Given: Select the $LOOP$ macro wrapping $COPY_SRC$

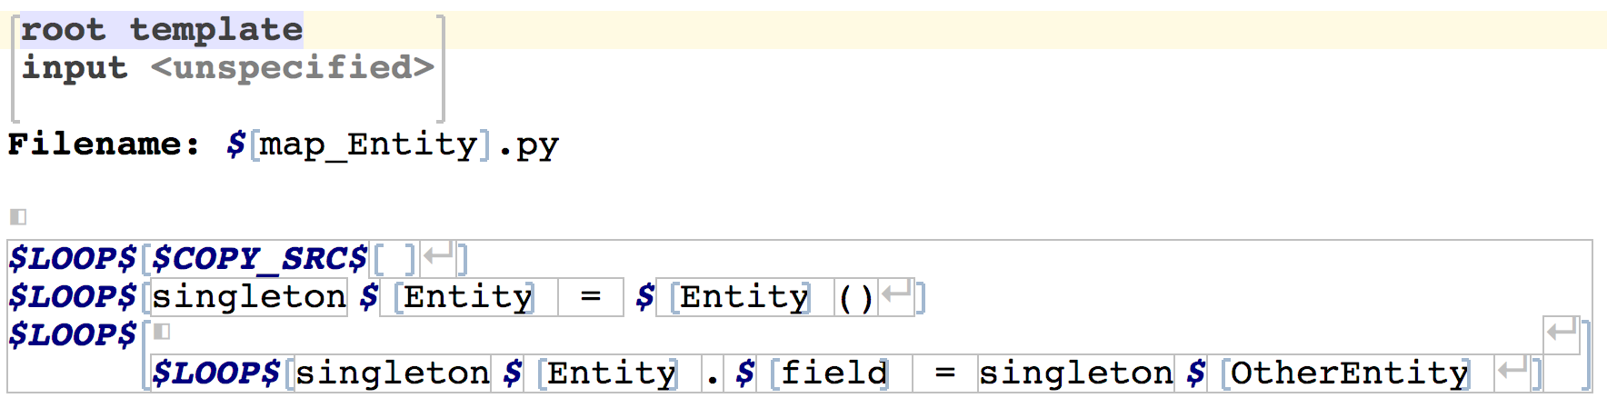Looking at the screenshot, I should [73, 259].
